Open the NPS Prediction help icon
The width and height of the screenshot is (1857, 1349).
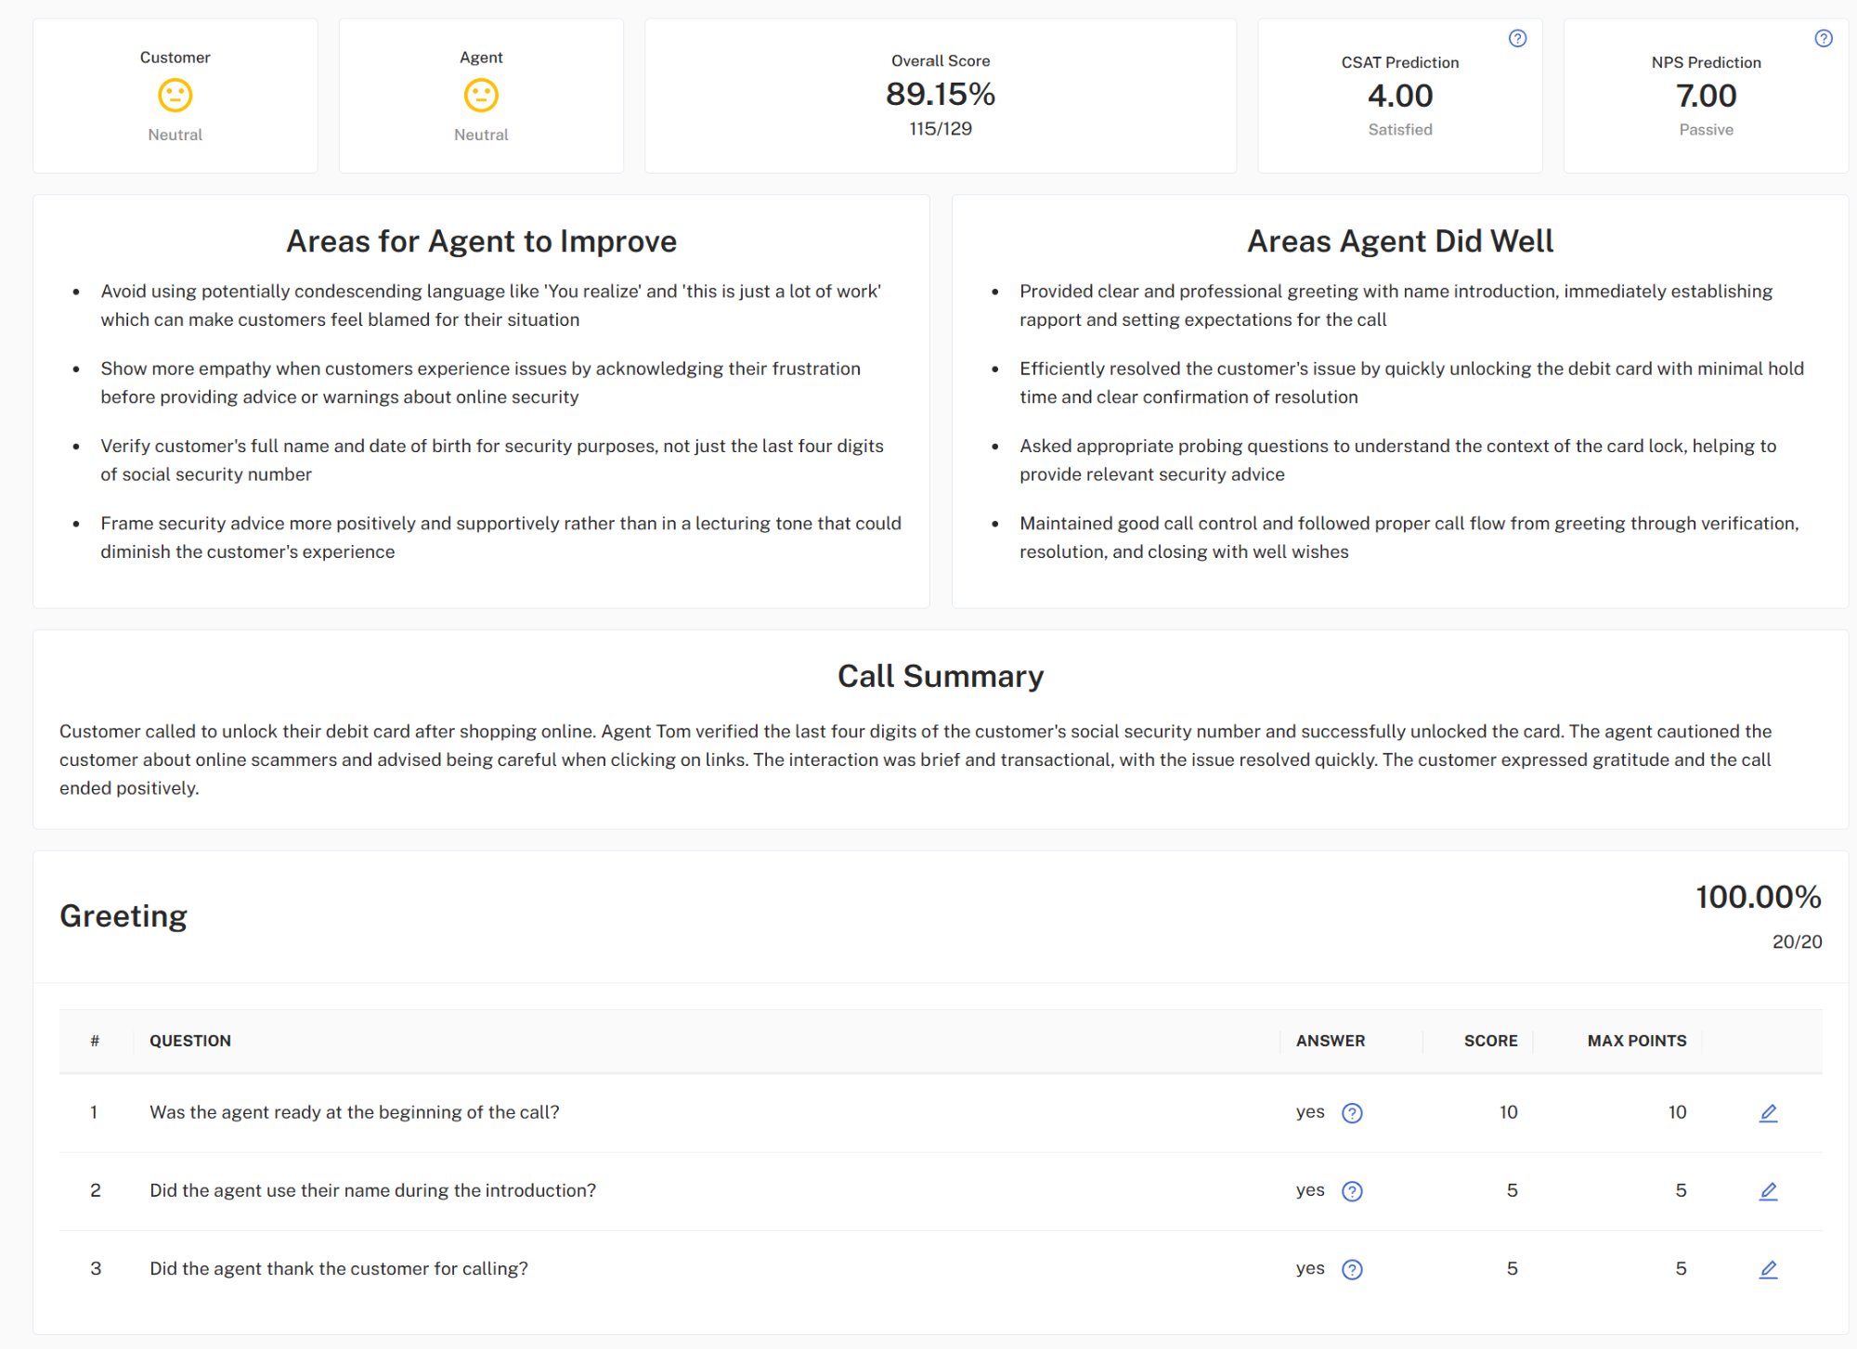(1822, 39)
